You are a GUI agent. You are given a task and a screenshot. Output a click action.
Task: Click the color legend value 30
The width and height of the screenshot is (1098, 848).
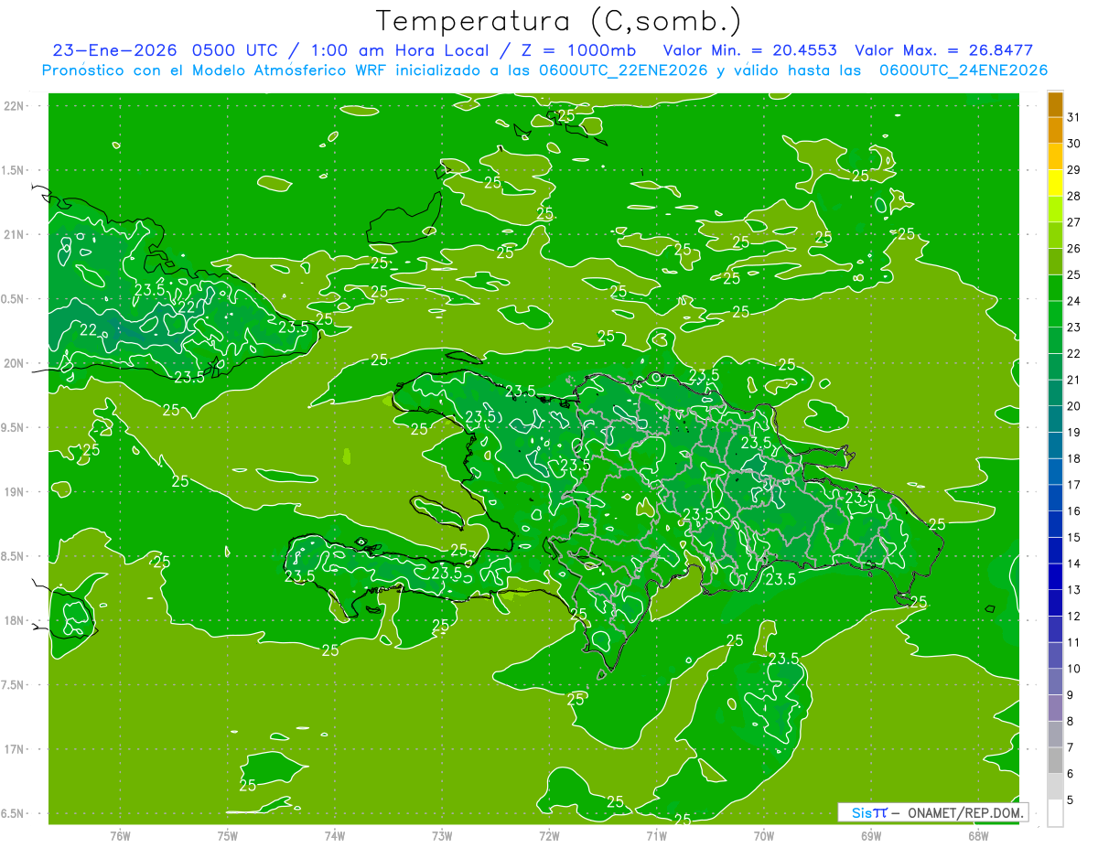click(1073, 144)
